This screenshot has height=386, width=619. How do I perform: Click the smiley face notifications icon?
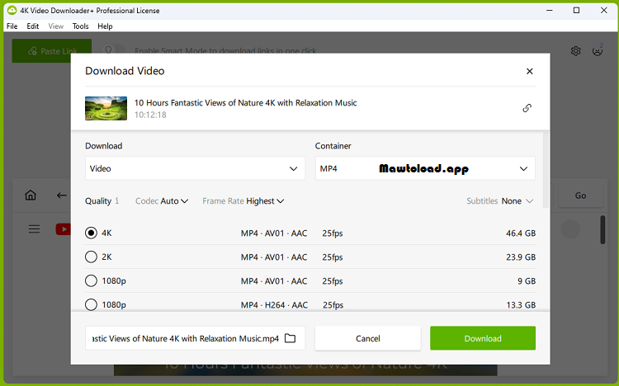(598, 51)
